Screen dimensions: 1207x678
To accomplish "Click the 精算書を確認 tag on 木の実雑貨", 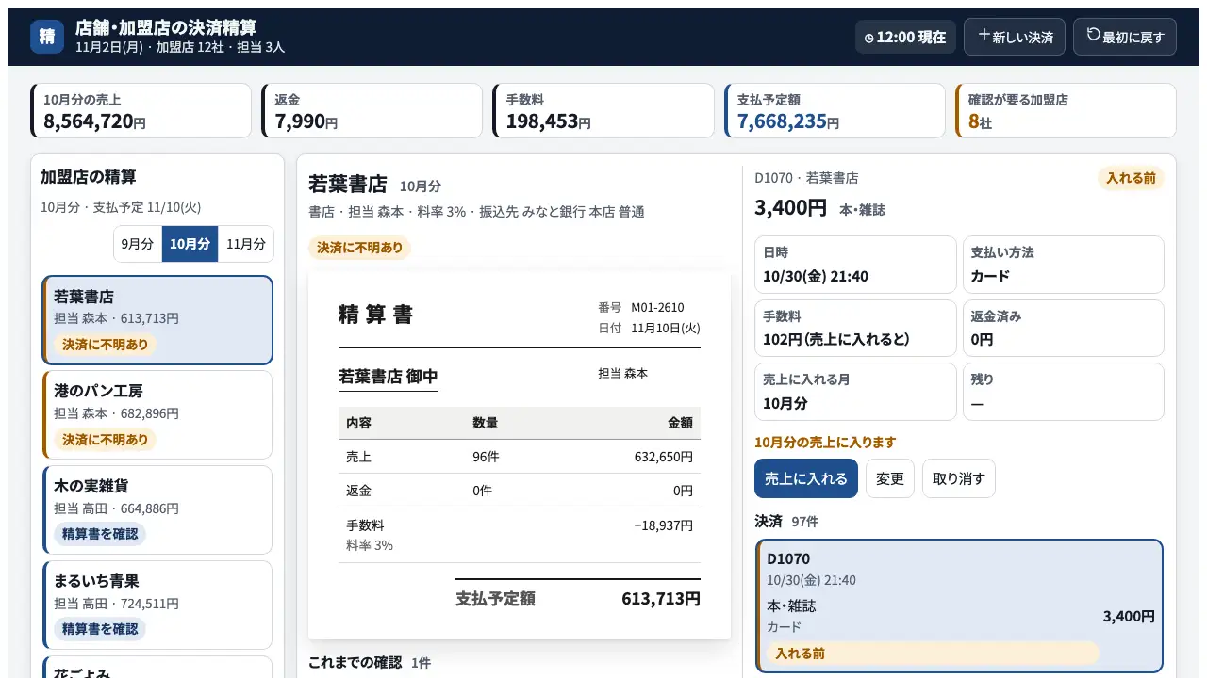I will pos(100,534).
